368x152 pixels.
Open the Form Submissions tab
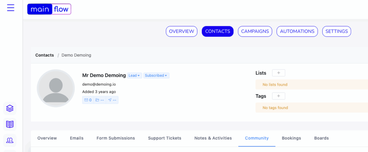pos(116,138)
